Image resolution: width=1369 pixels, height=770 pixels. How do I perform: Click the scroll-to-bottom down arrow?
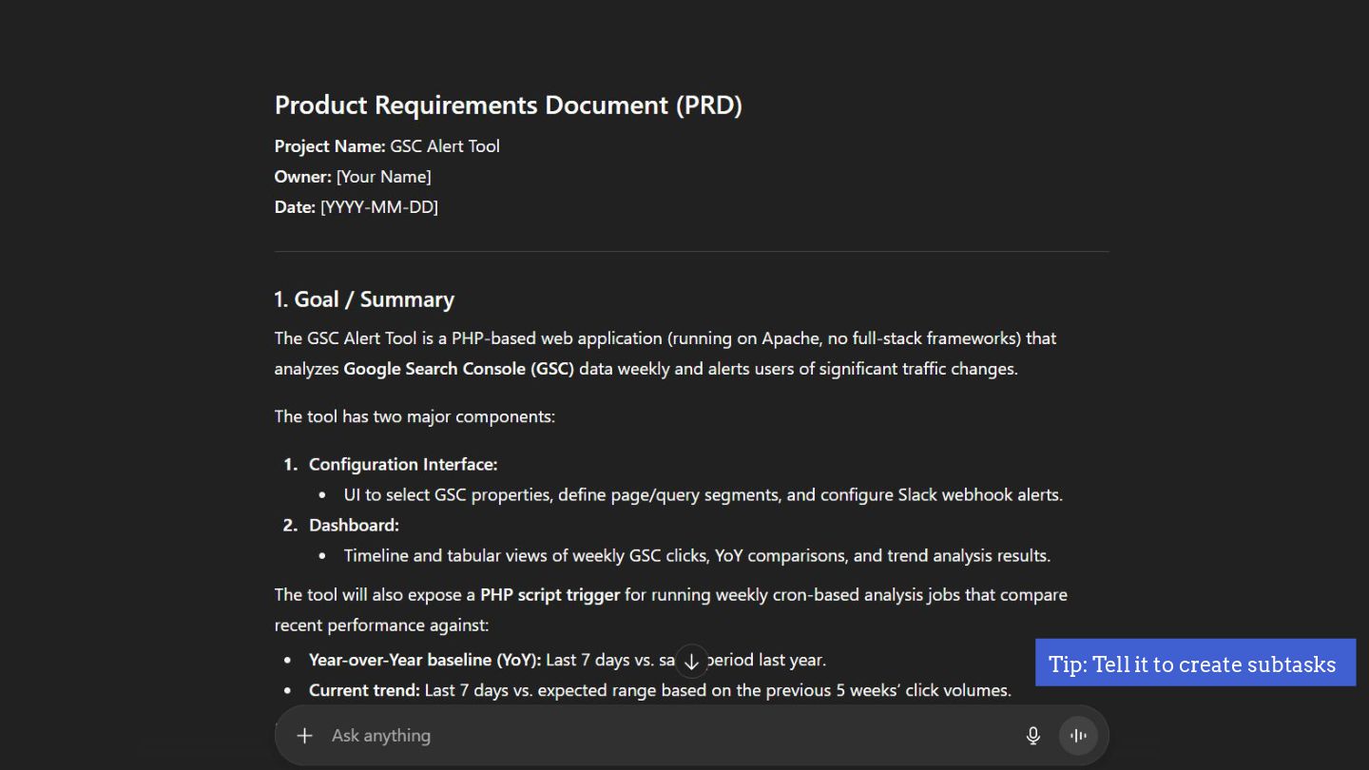[x=692, y=662]
